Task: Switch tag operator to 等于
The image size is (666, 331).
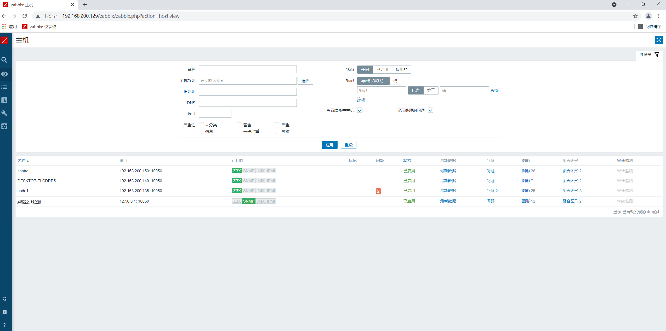Action: pos(431,90)
